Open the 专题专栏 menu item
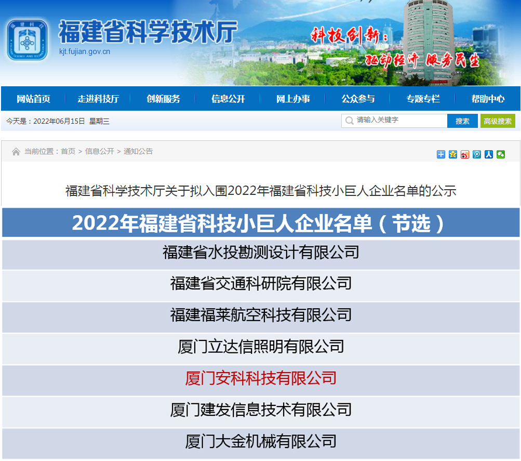Image resolution: width=521 pixels, height=461 pixels. click(x=423, y=99)
